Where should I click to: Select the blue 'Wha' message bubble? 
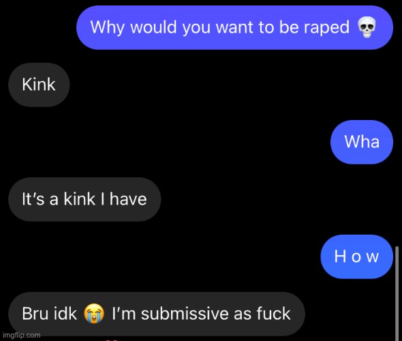[362, 142]
